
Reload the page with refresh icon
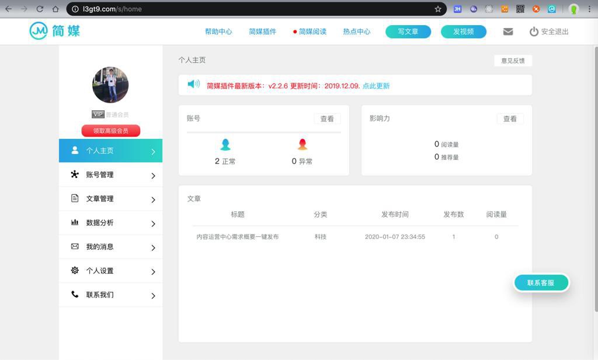(40, 9)
